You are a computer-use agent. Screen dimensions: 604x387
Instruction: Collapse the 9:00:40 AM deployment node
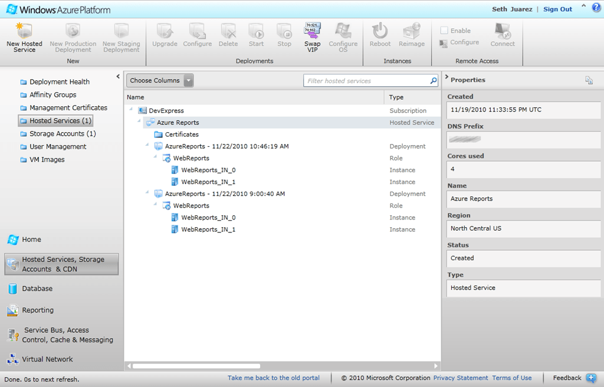tap(147, 193)
